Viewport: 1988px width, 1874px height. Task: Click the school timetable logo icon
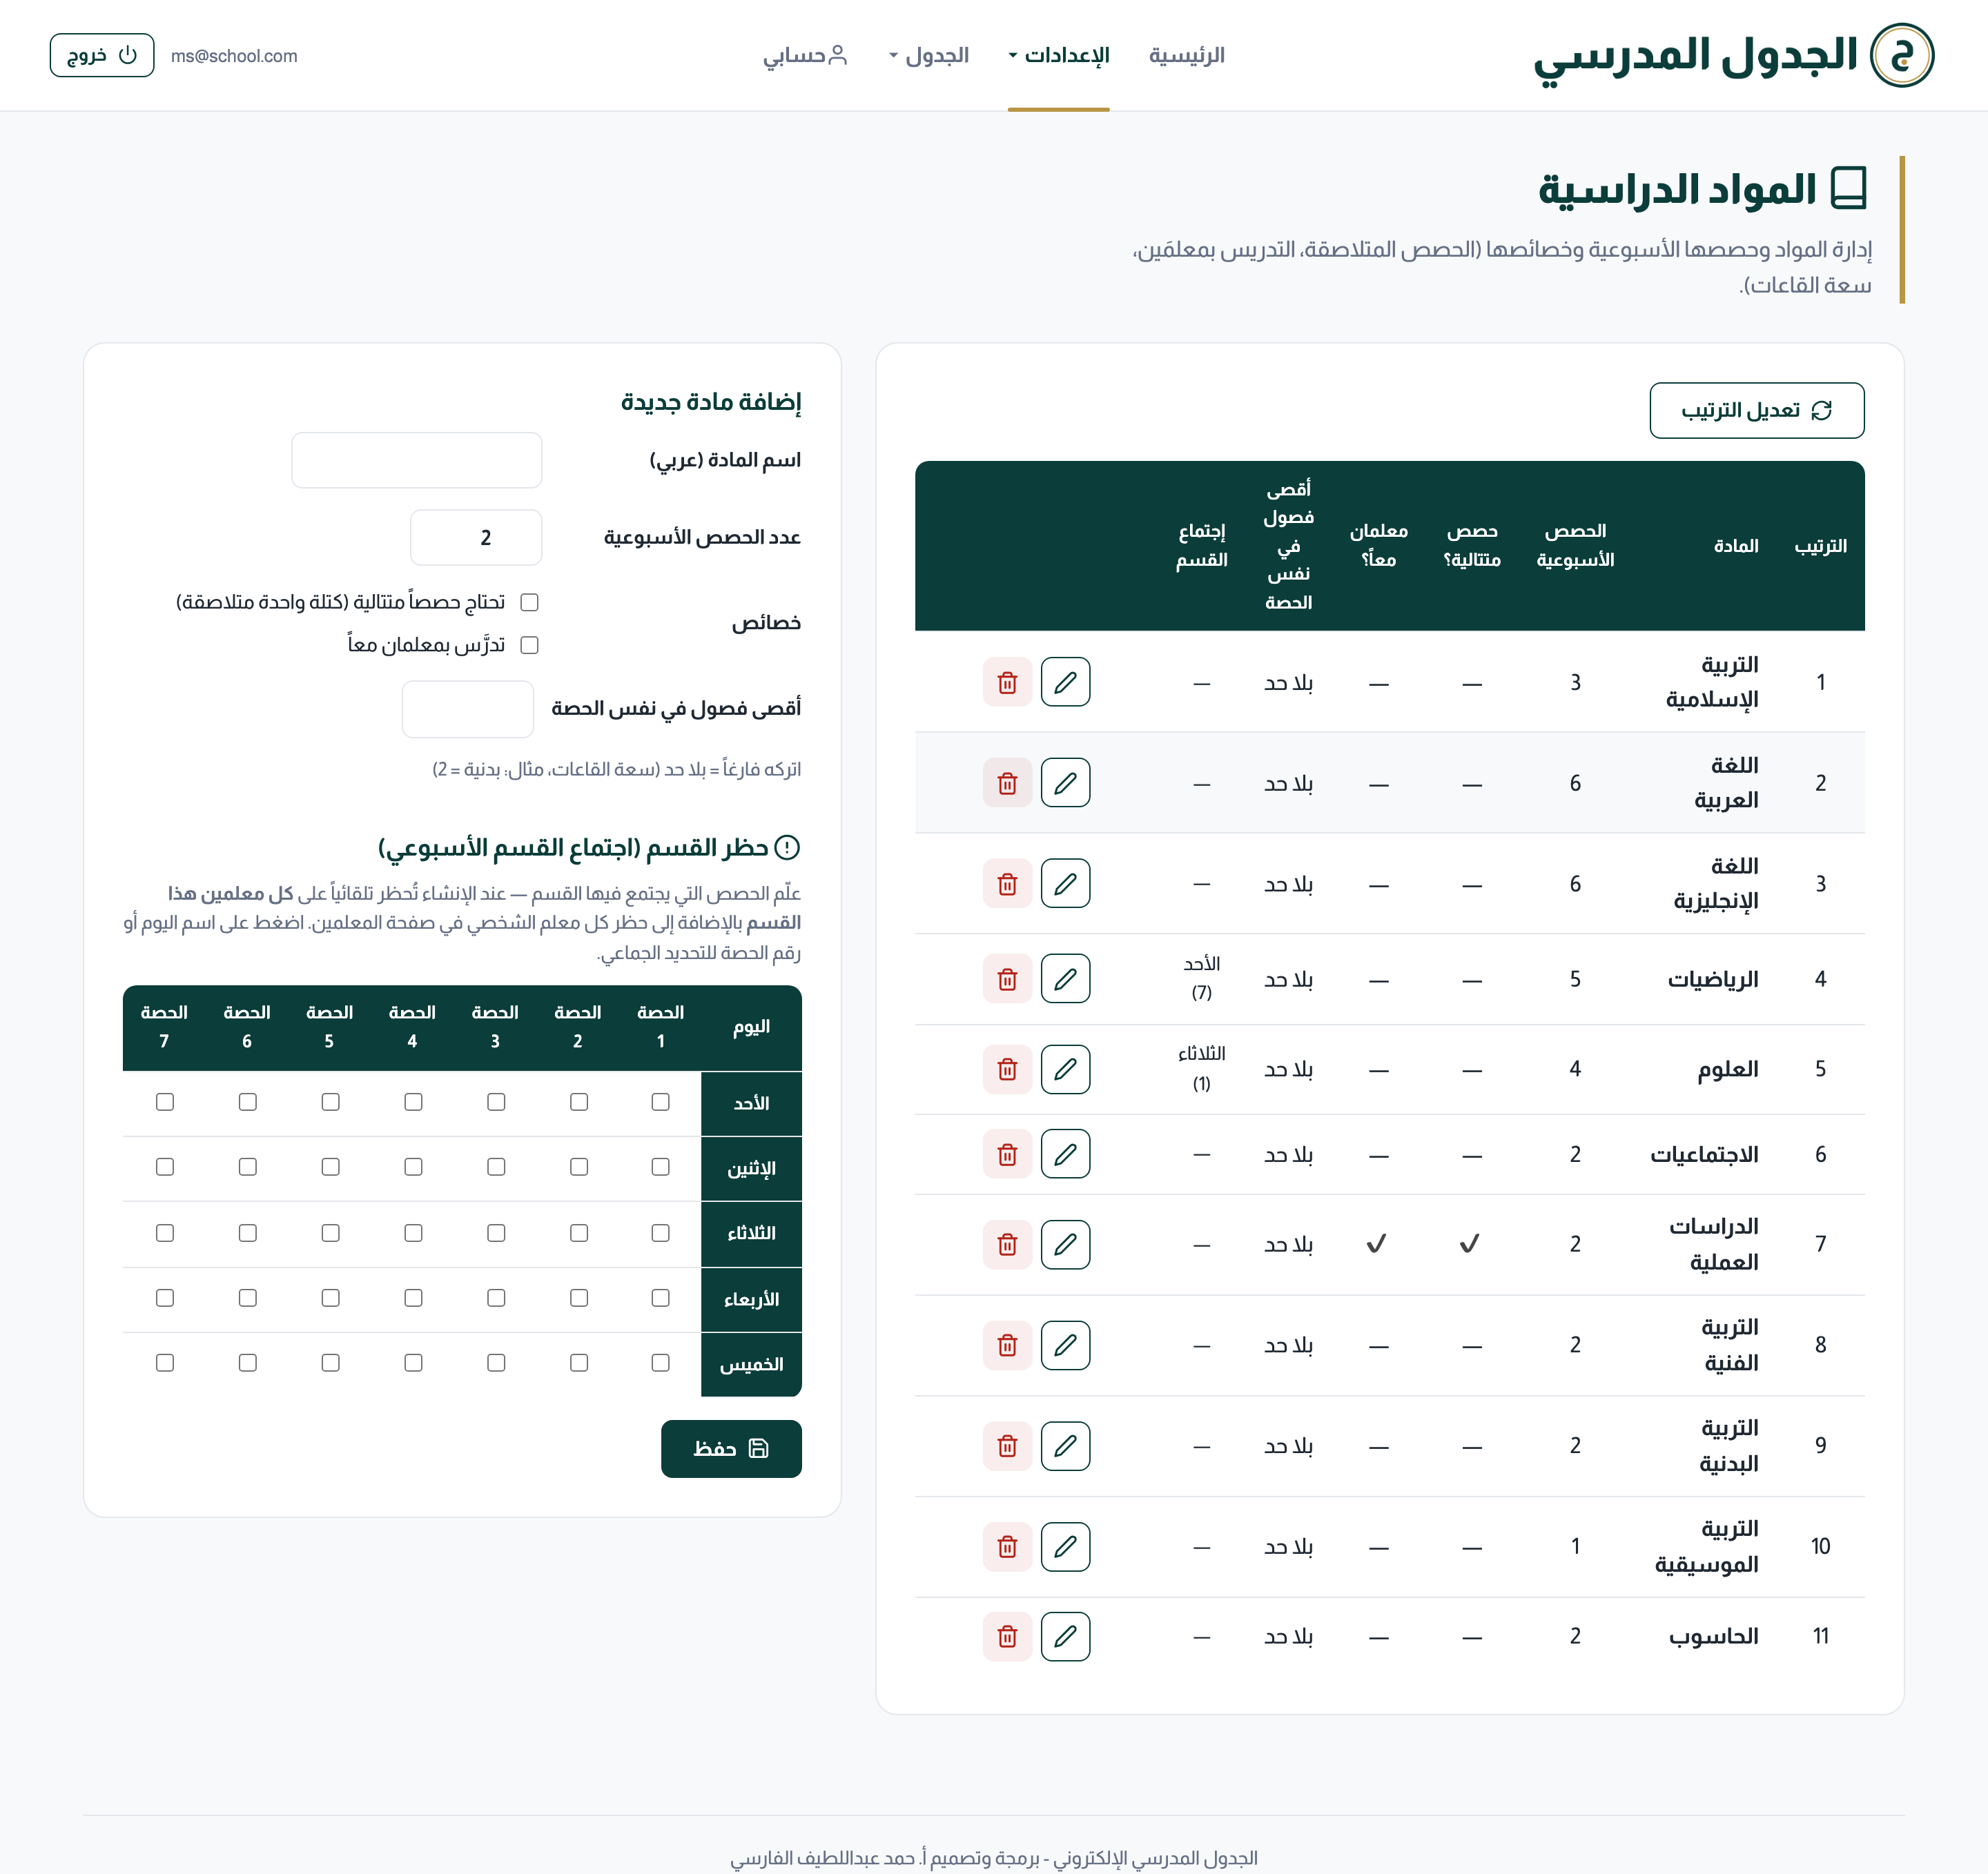point(1902,55)
